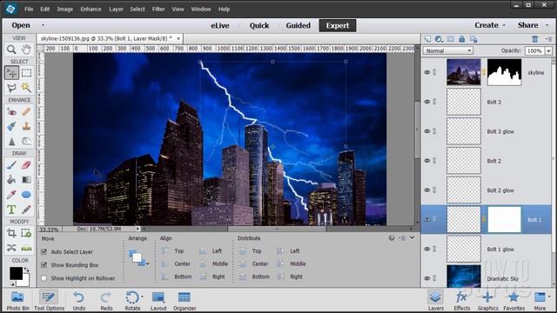Select the Lasso tool
Screen dimensions: 557x313
click(11, 87)
